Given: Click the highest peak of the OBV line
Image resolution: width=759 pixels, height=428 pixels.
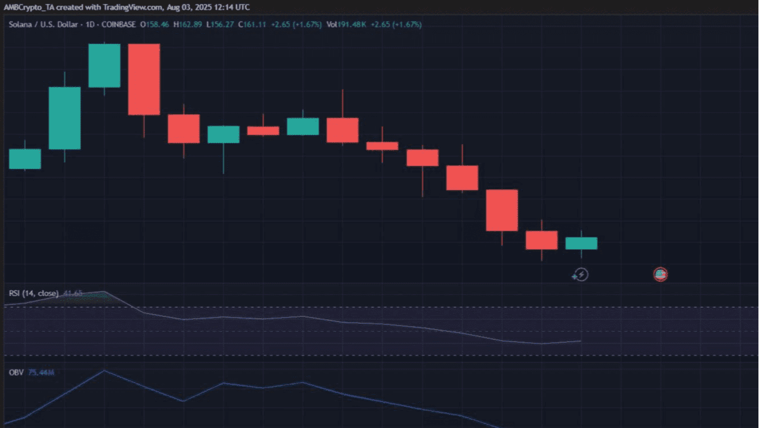Looking at the screenshot, I should click(104, 370).
